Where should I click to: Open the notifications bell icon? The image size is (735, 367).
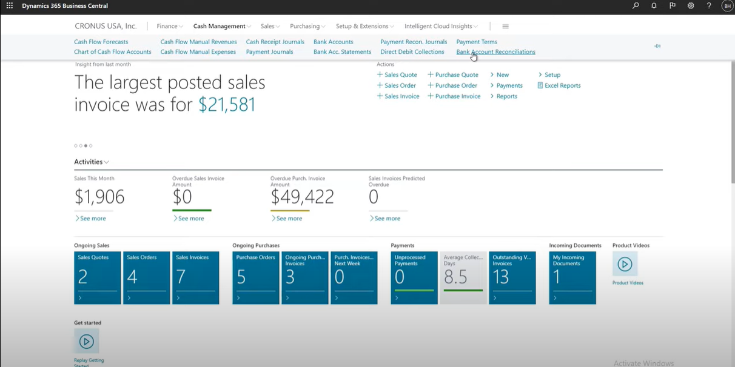(x=654, y=5)
